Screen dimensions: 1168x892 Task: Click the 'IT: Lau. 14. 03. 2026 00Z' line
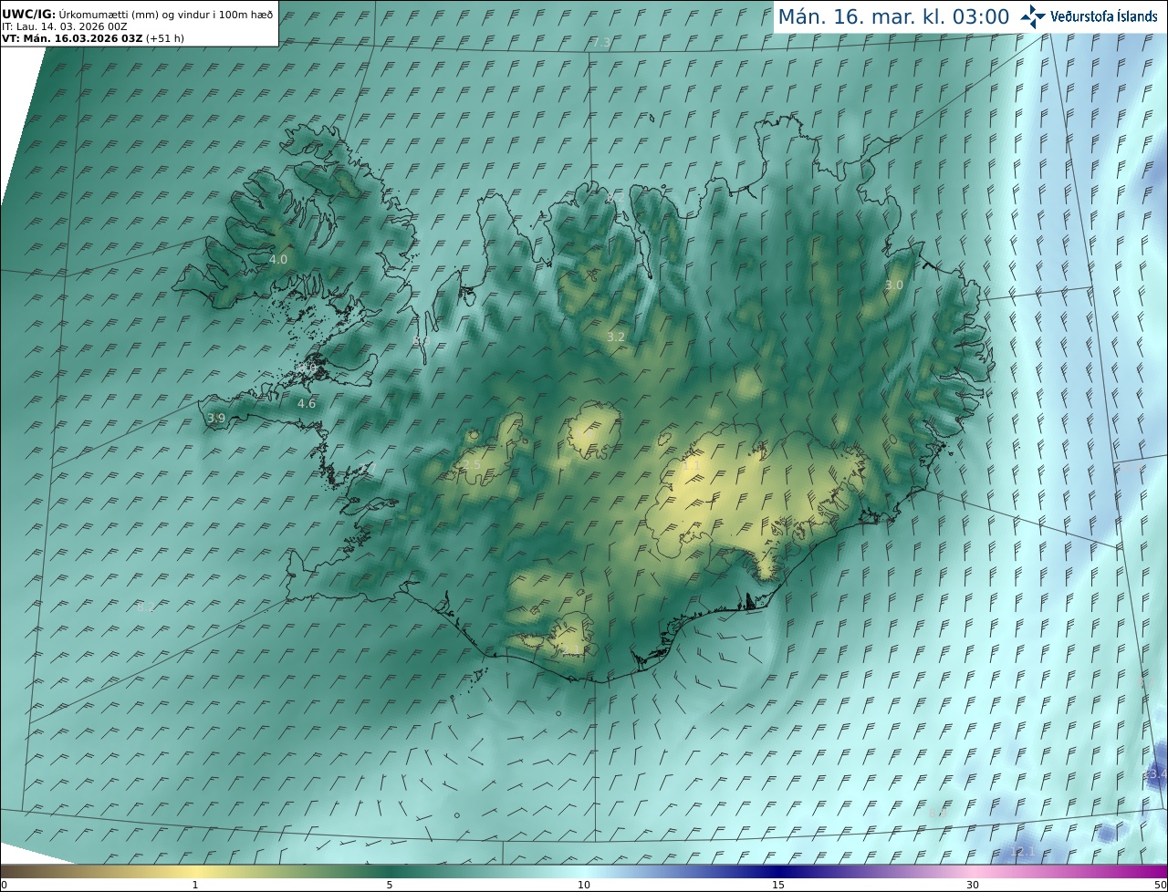coord(65,26)
